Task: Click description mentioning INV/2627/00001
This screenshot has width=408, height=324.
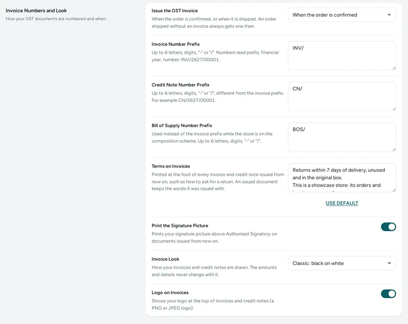Action: [215, 56]
